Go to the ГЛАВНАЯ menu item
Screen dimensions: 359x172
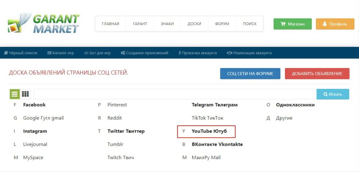tap(110, 24)
